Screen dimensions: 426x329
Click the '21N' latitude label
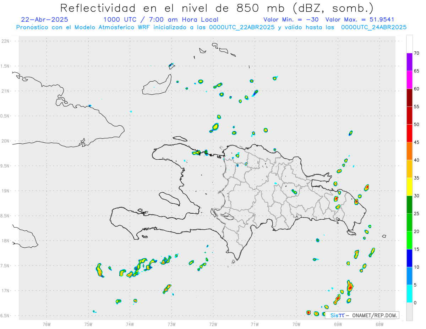[x=6, y=91]
